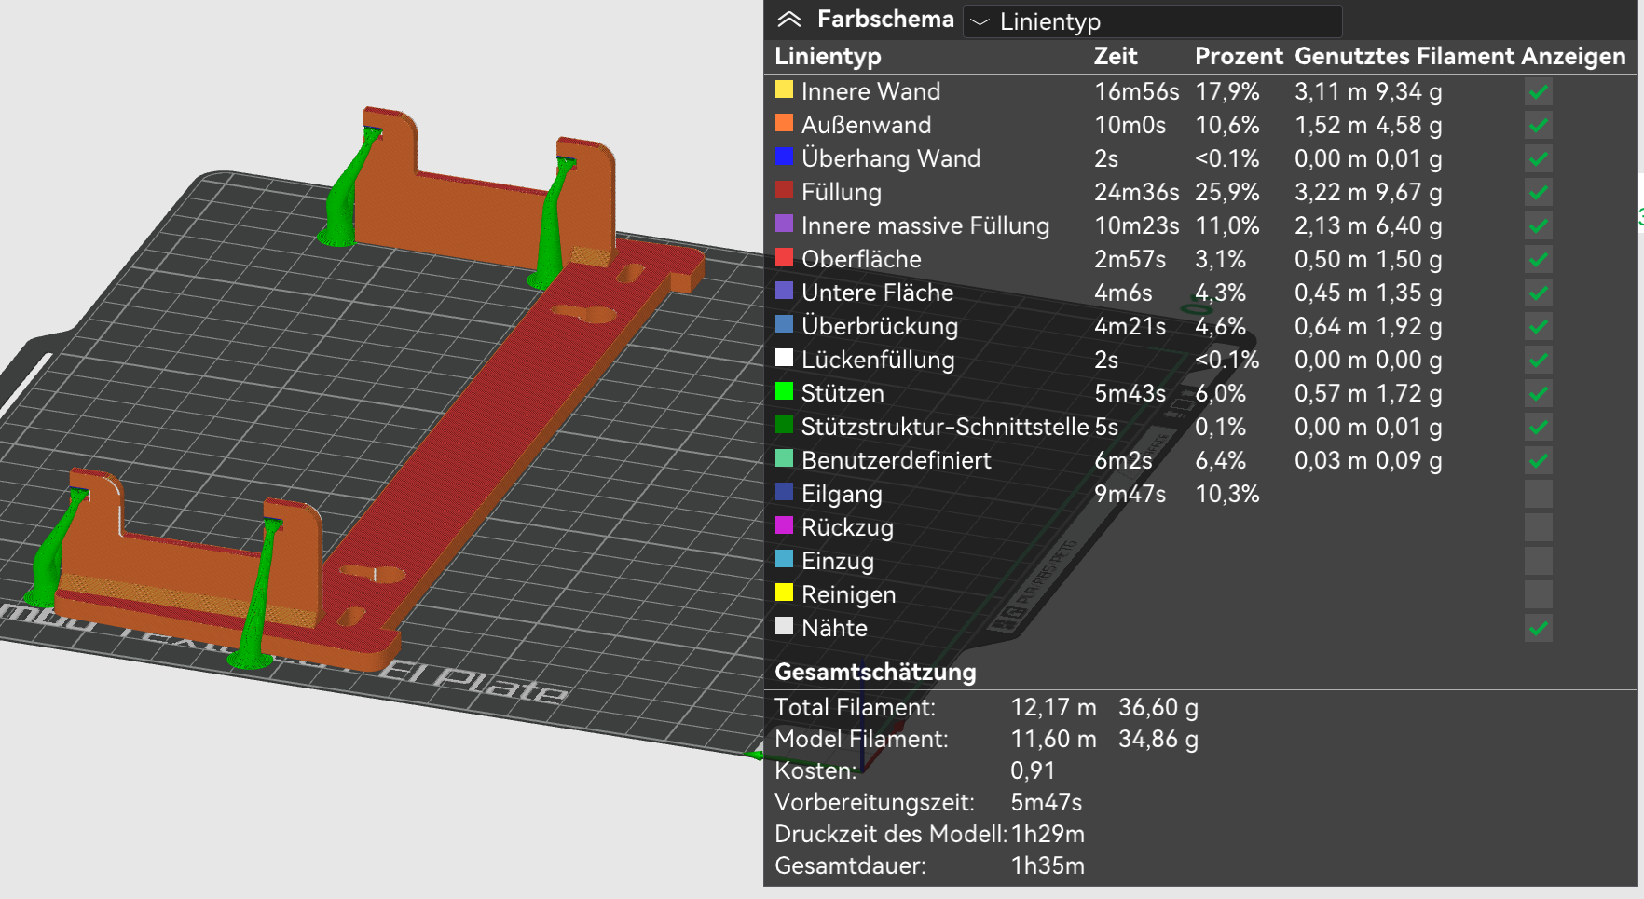Toggle Stützen visibility checkbox off
The width and height of the screenshot is (1644, 899).
coord(1538,393)
